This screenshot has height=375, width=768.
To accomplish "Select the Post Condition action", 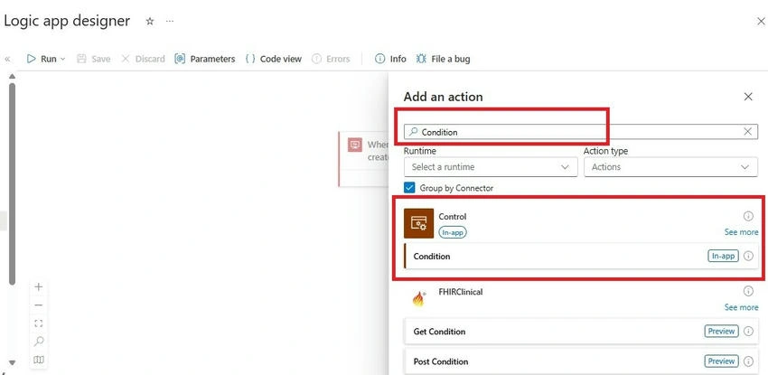I will click(581, 361).
